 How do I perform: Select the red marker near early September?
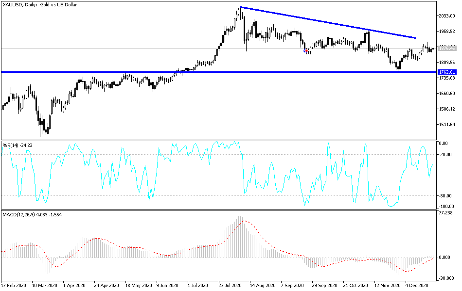tap(306, 50)
